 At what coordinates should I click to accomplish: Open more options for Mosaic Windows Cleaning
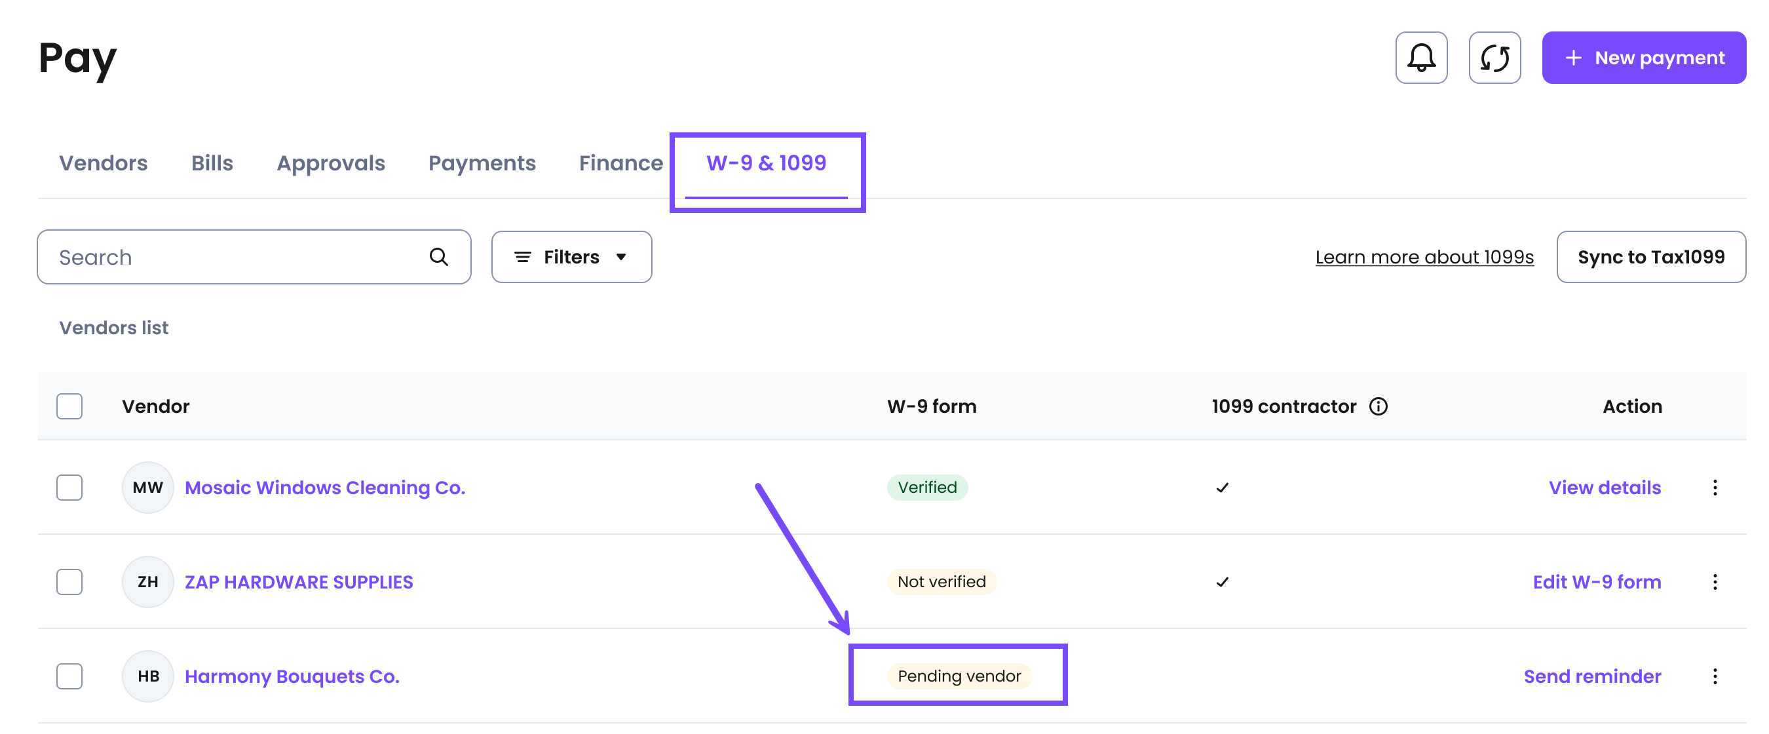click(1714, 488)
